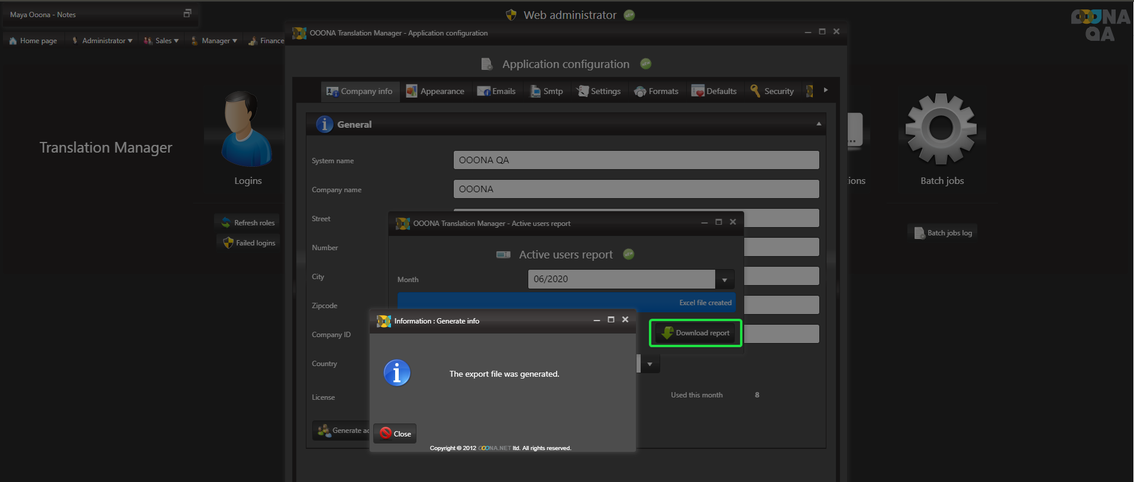The height and width of the screenshot is (482, 1134).
Task: Click the Refresh roles button
Action: (248, 223)
